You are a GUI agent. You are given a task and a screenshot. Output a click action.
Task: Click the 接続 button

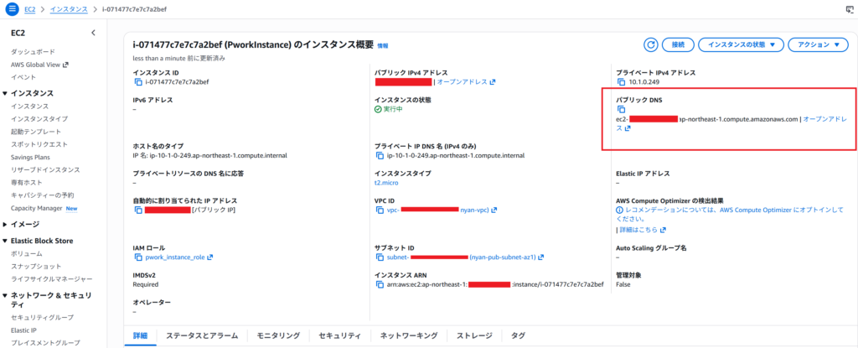678,44
